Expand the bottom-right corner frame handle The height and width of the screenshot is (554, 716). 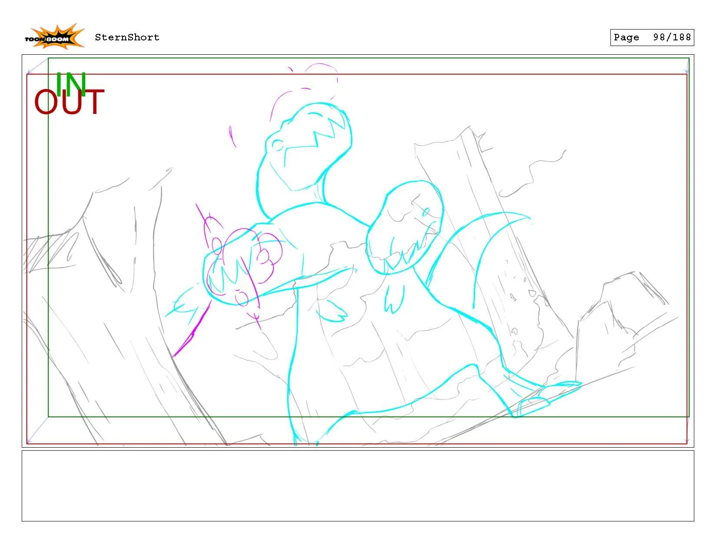coord(687,442)
